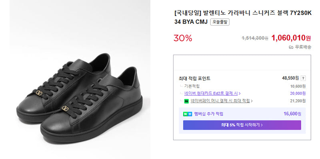This screenshot has height=159, width=320.
Task: Select the black sneakers product image
Action: (80, 80)
